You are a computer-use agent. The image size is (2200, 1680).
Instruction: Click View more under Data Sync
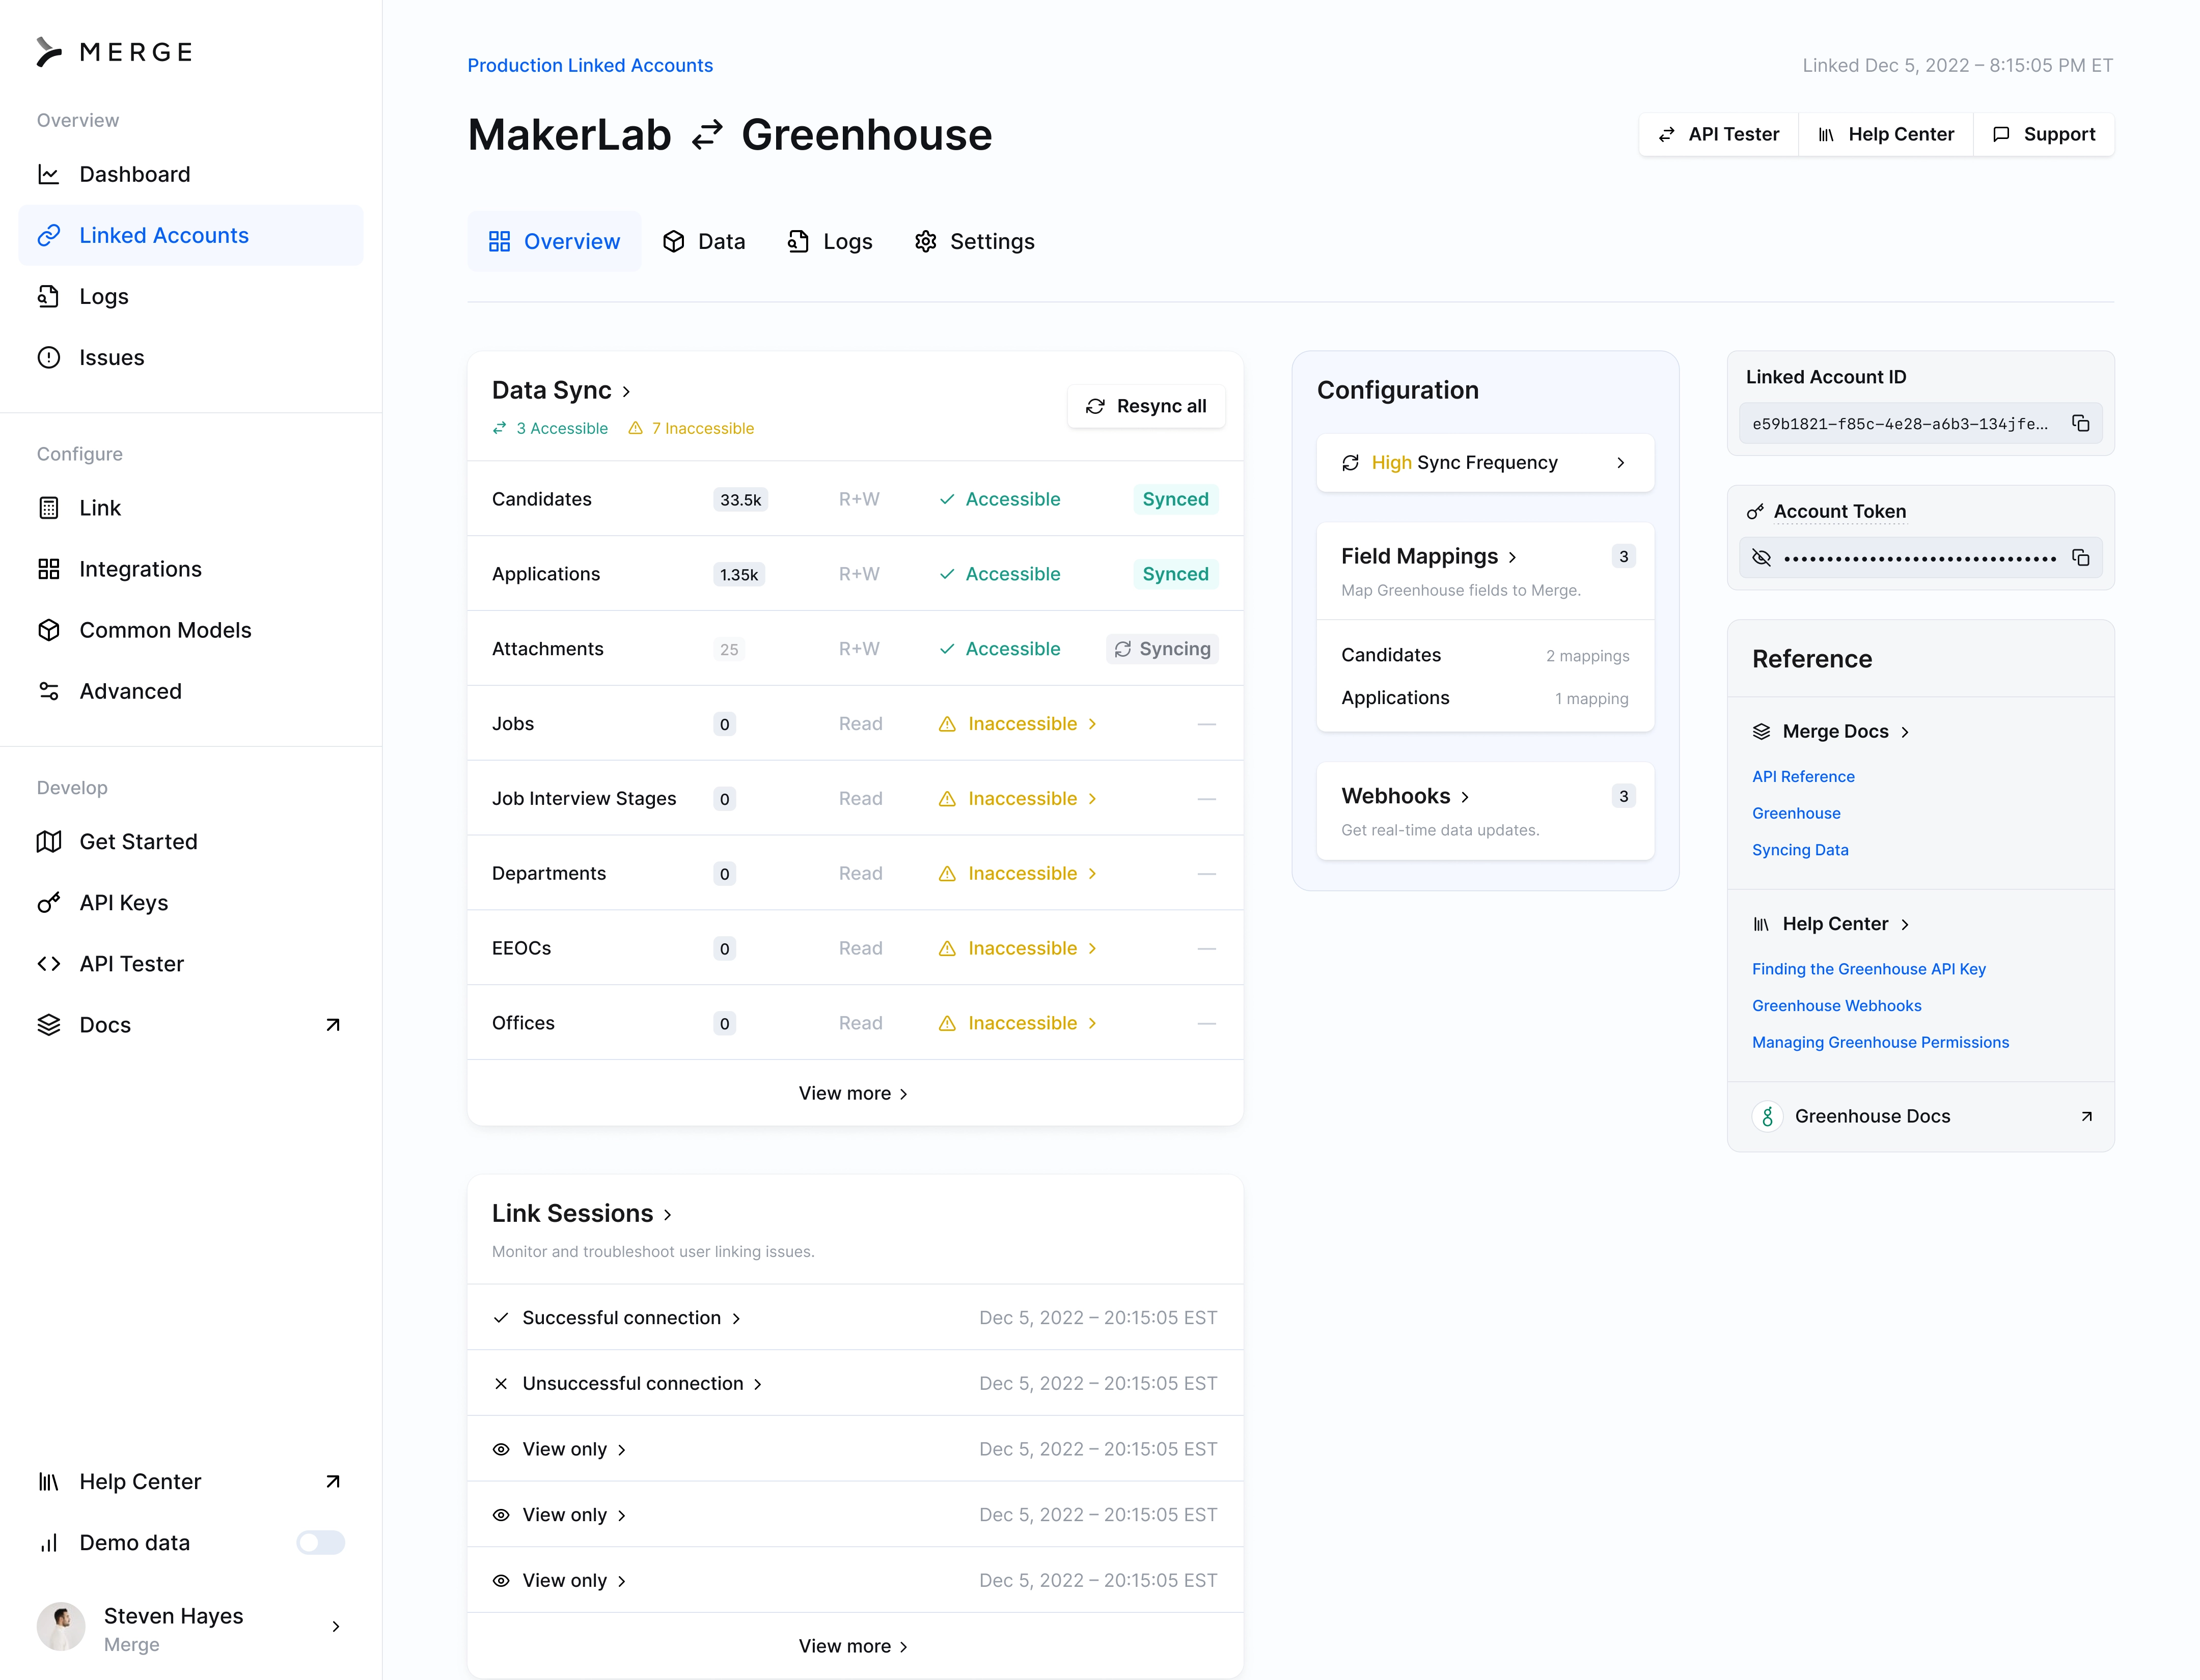click(x=855, y=1093)
